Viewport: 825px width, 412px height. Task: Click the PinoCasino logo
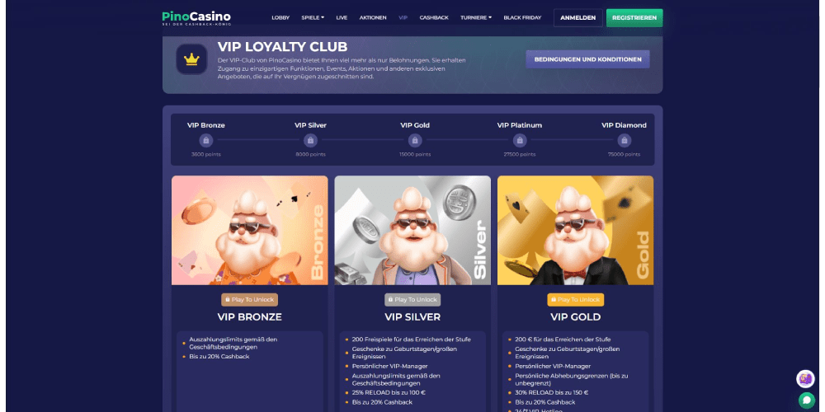tap(196, 18)
